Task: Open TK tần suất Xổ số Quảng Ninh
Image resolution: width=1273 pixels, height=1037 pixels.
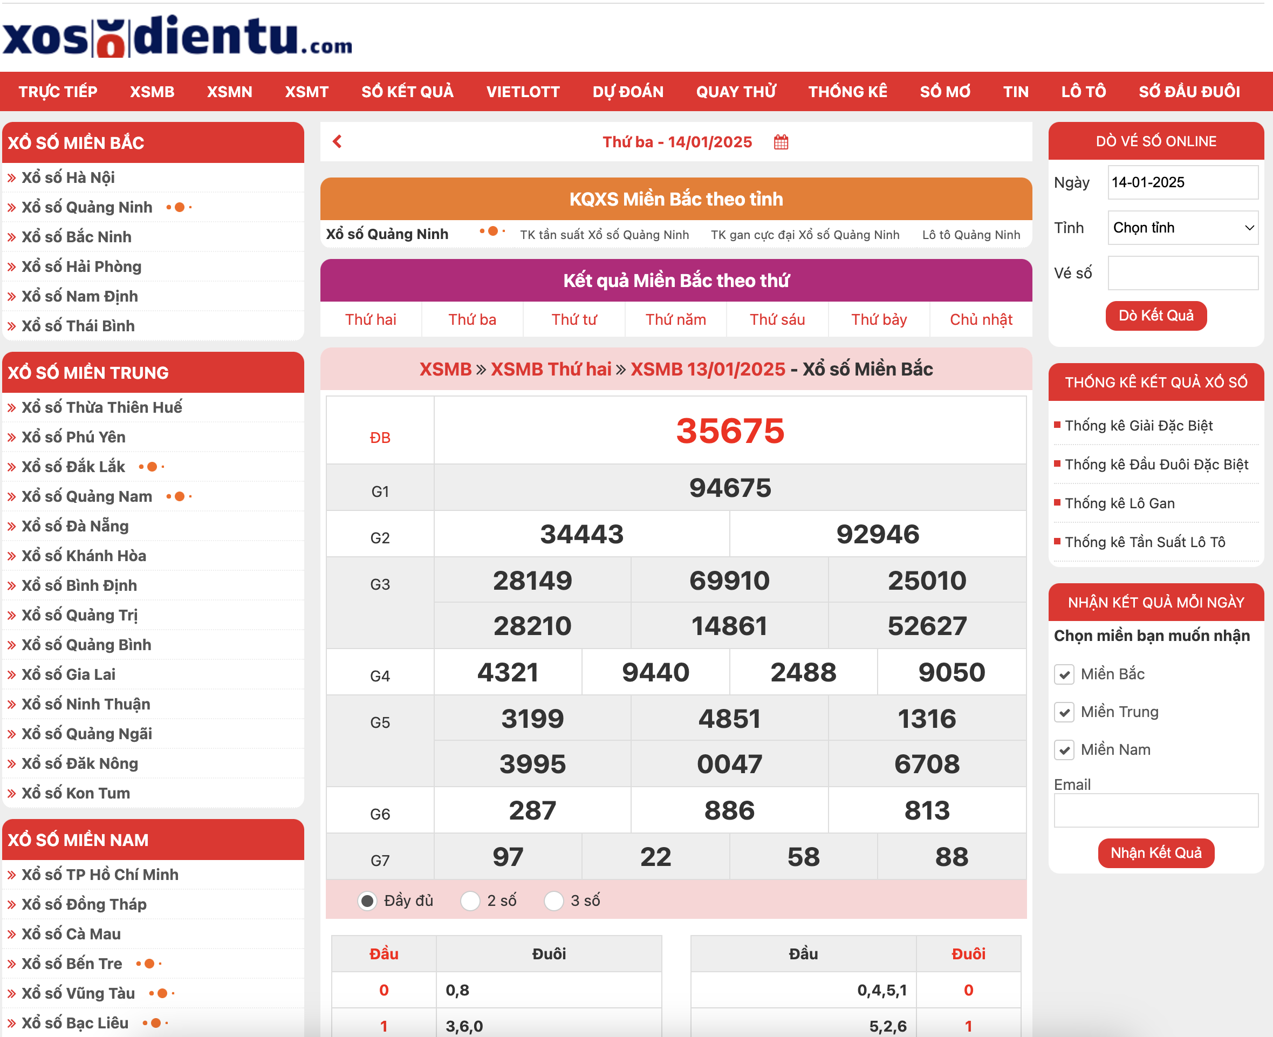Action: tap(604, 235)
